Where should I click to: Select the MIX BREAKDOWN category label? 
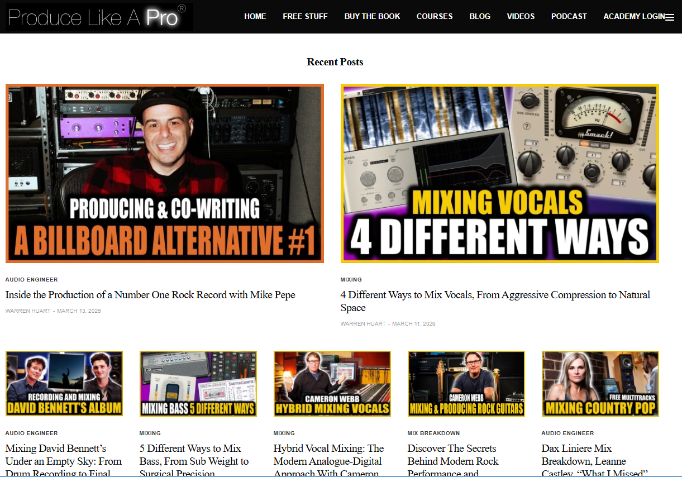433,433
